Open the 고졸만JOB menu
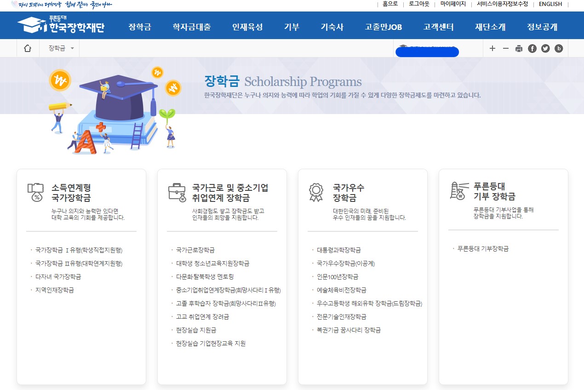The width and height of the screenshot is (584, 390). [384, 27]
